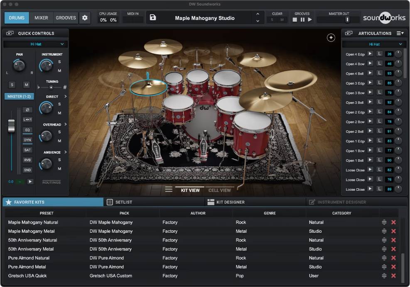Click the hamburger menu beside Kit View

tap(169, 189)
